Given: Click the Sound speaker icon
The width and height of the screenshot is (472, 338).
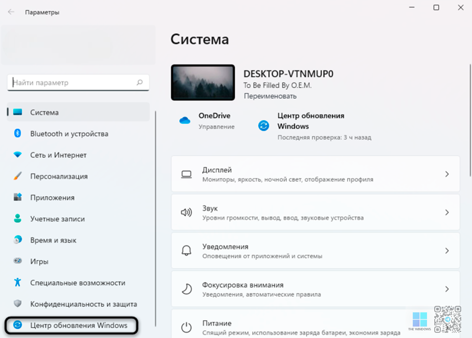Looking at the screenshot, I should [186, 213].
